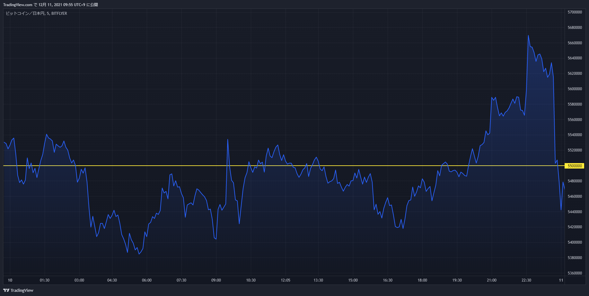Click the yellow horizontal line at 5500000

[284, 166]
